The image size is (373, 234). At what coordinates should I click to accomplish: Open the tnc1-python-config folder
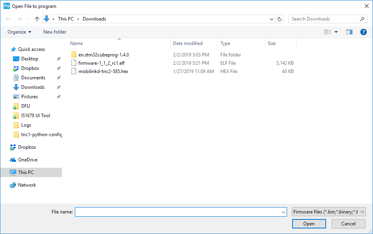pos(41,135)
